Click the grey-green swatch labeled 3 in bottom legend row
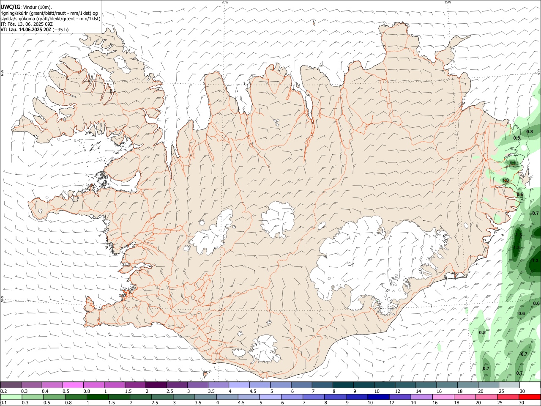The height and width of the screenshot is (406, 541). pos(183,397)
